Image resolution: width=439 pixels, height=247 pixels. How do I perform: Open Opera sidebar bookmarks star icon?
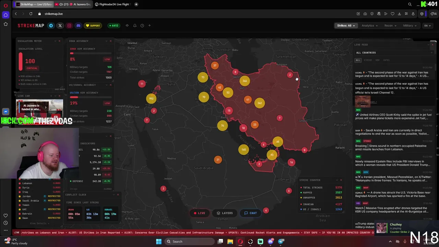5,24
